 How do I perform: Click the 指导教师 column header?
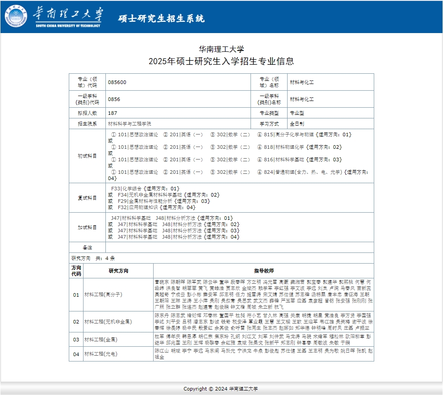click(263, 271)
